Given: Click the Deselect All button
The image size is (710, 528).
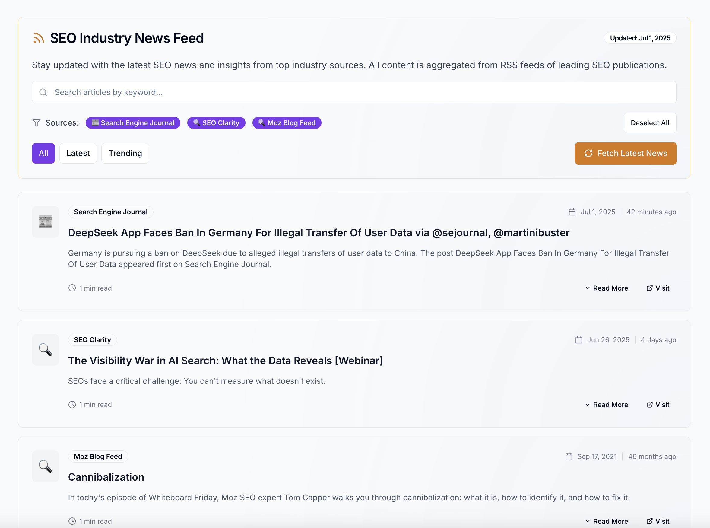Looking at the screenshot, I should (x=650, y=123).
